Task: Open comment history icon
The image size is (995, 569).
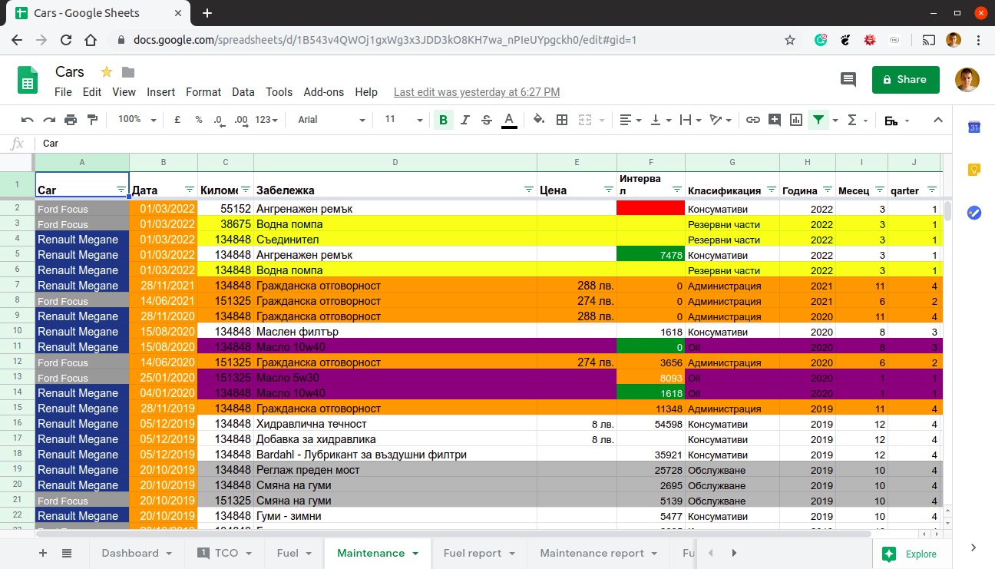Action: [848, 79]
